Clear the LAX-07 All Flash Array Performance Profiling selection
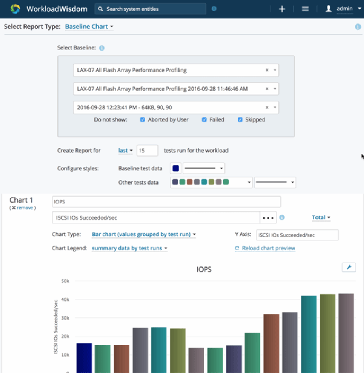Screen dimensions: 364x373 click(x=267, y=70)
